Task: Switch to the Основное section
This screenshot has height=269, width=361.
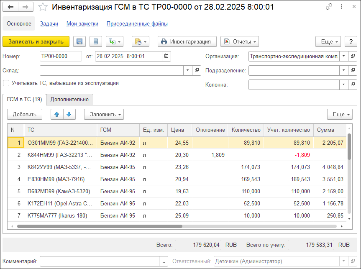Action: tap(19, 23)
